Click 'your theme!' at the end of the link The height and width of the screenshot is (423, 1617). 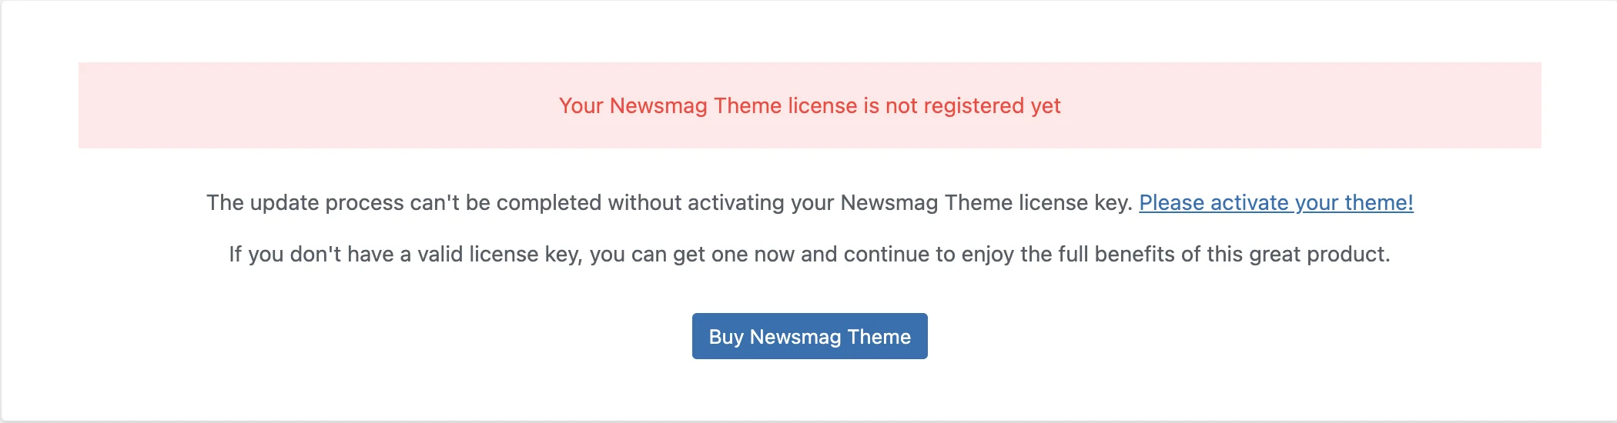(x=1354, y=203)
